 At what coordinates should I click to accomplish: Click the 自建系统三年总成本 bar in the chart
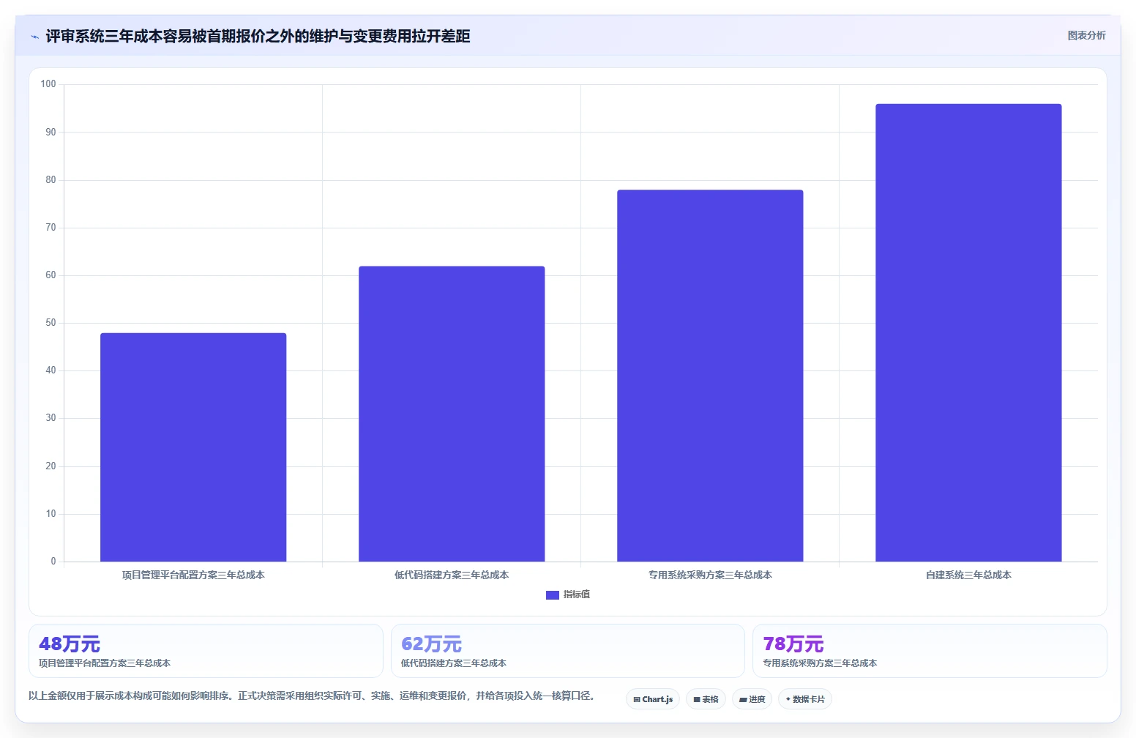pos(968,333)
